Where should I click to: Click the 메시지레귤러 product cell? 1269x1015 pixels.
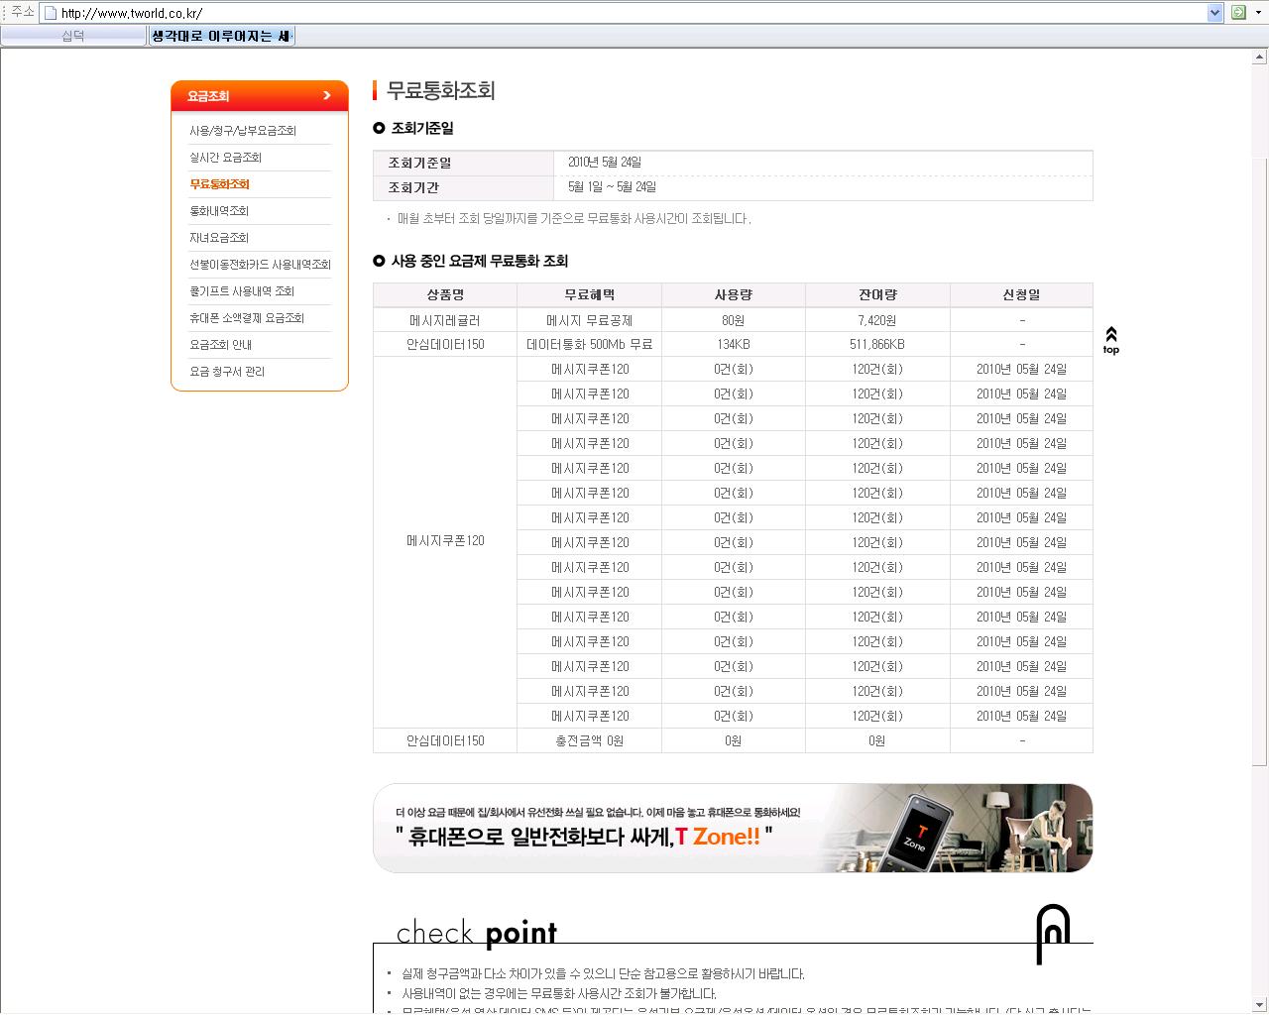point(445,320)
